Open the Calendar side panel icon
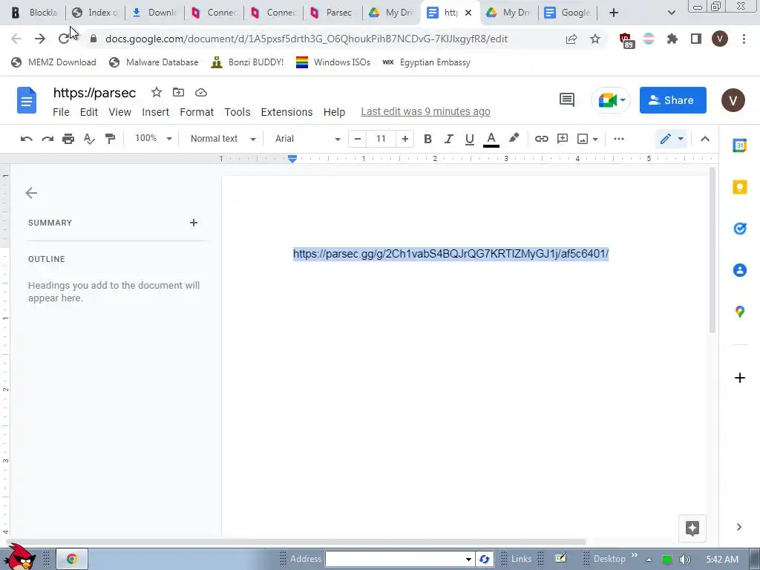Screen dimensions: 760x570 [x=739, y=145]
